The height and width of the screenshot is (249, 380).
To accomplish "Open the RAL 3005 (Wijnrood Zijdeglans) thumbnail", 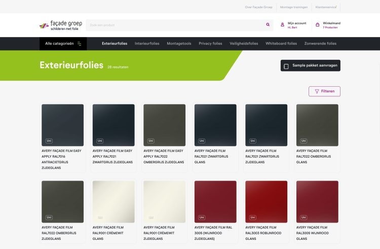I will (215, 202).
